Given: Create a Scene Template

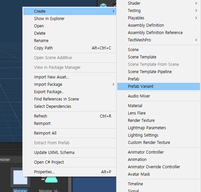Looking at the screenshot, I should pyautogui.click(x=159, y=57).
